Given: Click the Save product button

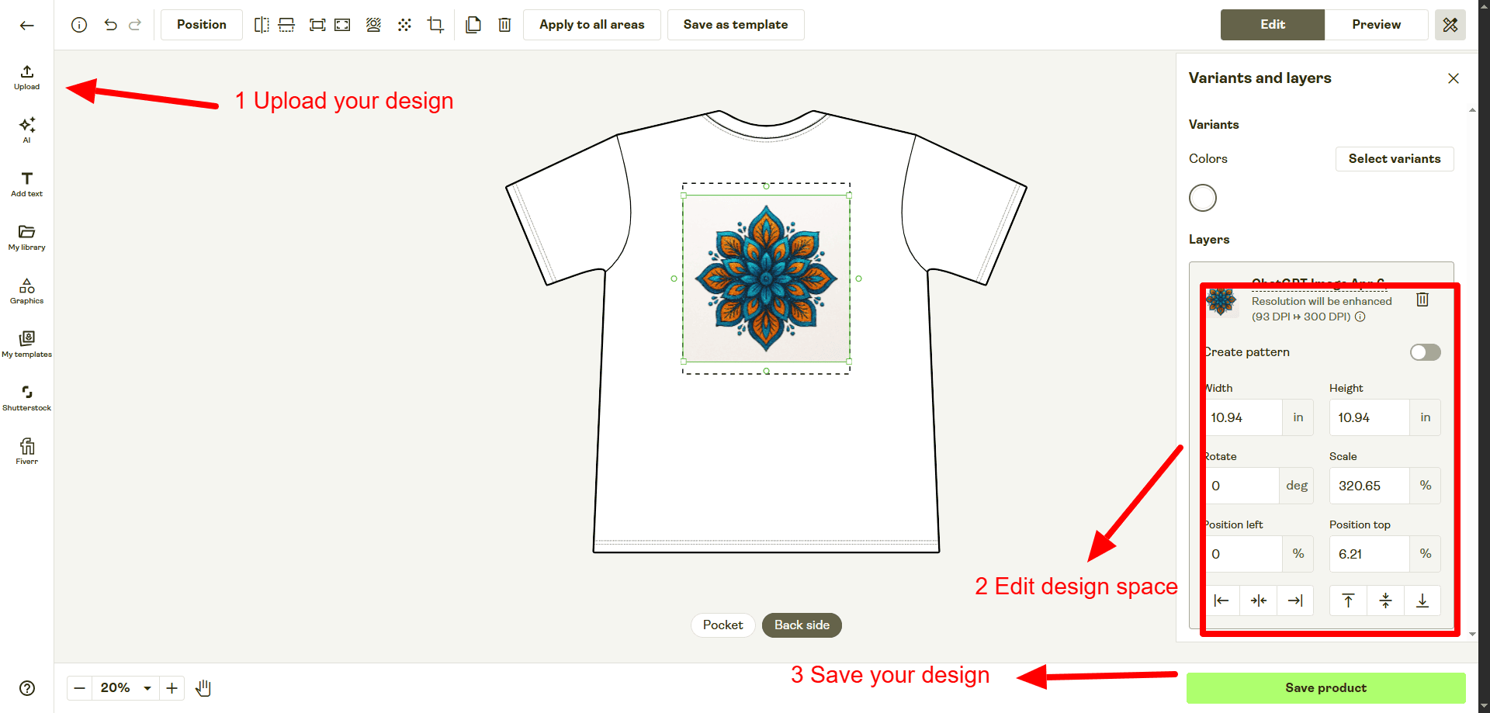Looking at the screenshot, I should (x=1325, y=688).
